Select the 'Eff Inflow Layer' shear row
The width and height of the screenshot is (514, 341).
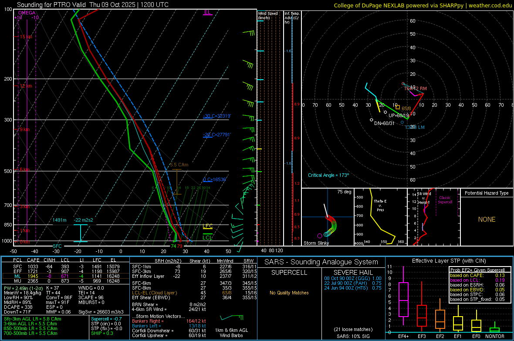click(x=194, y=276)
